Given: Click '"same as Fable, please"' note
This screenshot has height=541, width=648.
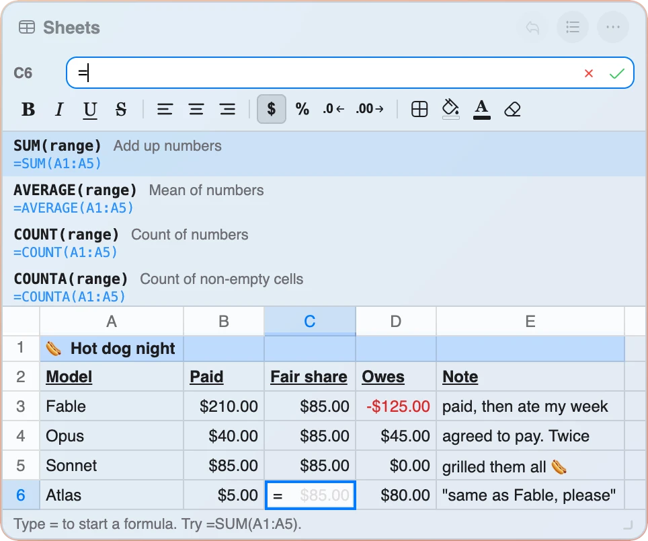Looking at the screenshot, I should click(x=530, y=495).
